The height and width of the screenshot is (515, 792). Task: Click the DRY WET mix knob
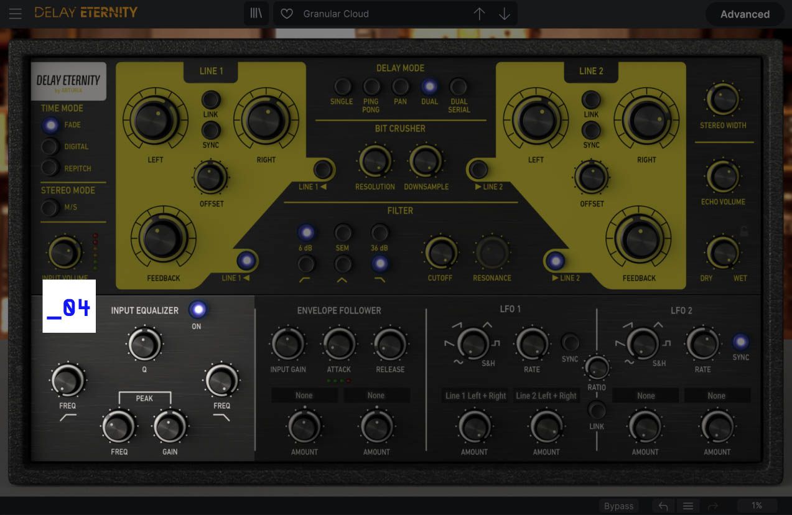coord(723,253)
